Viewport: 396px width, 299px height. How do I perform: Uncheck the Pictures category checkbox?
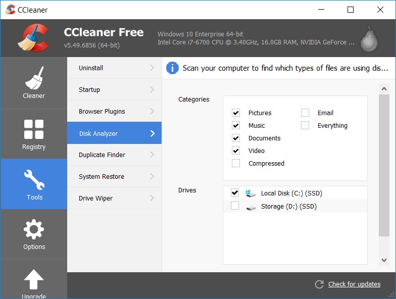click(x=236, y=113)
